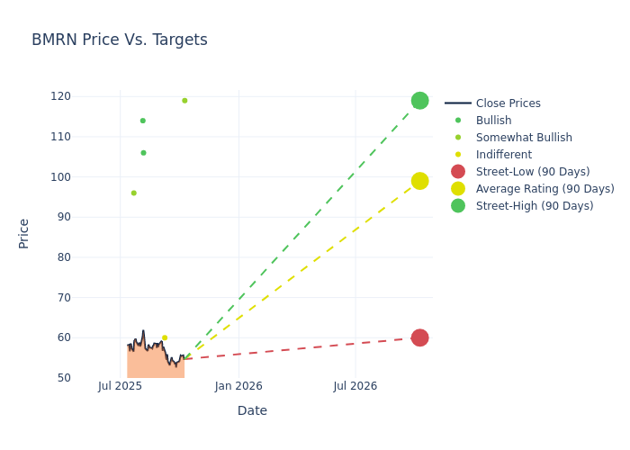Hide Street-High (90 Days) from the legend
Screen dimensions: 630x450
[x=535, y=206]
